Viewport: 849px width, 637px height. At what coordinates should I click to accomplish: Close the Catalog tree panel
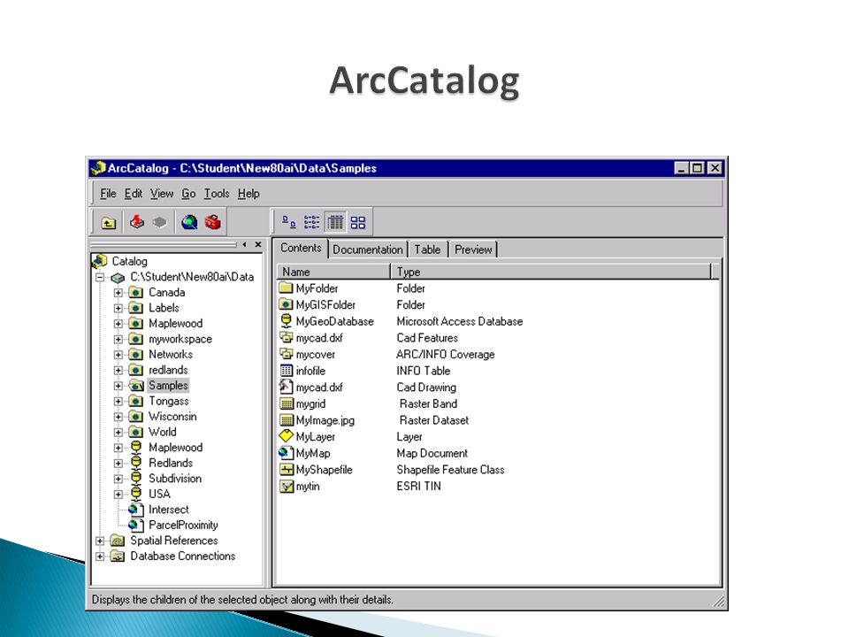click(258, 245)
